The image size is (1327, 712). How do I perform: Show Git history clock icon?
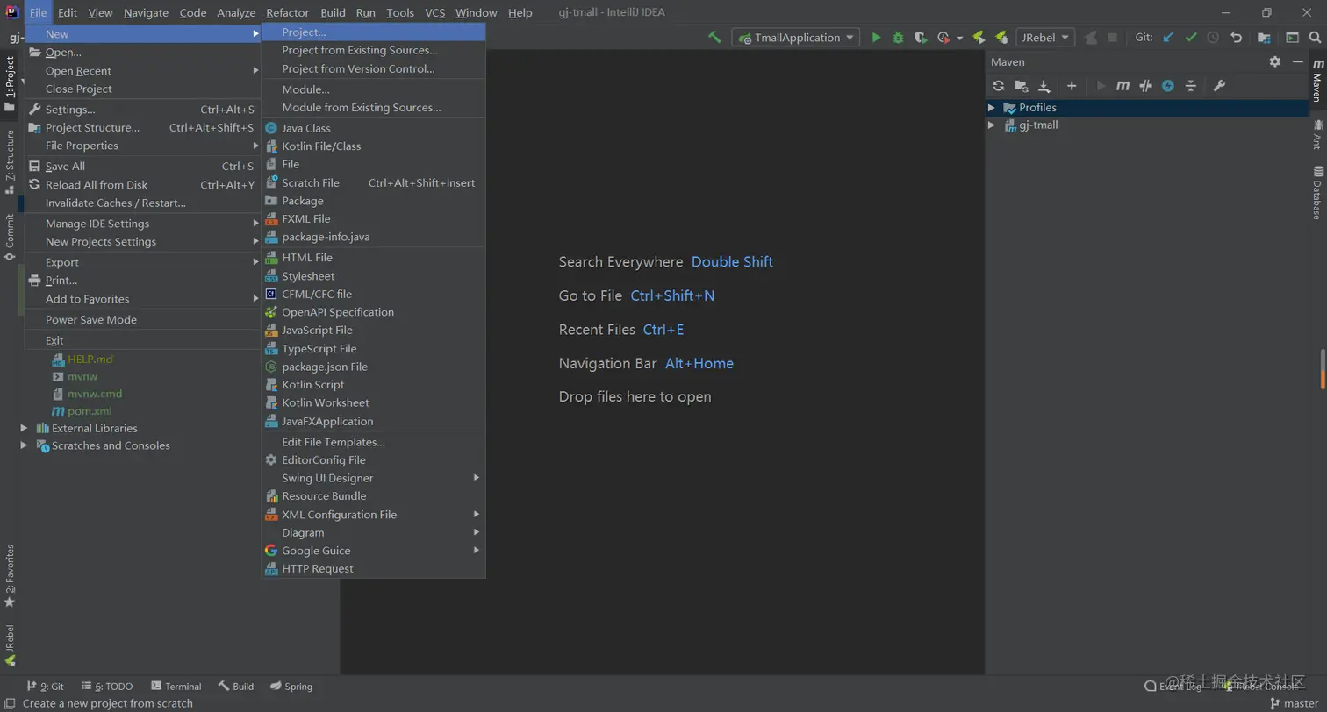point(1213,38)
